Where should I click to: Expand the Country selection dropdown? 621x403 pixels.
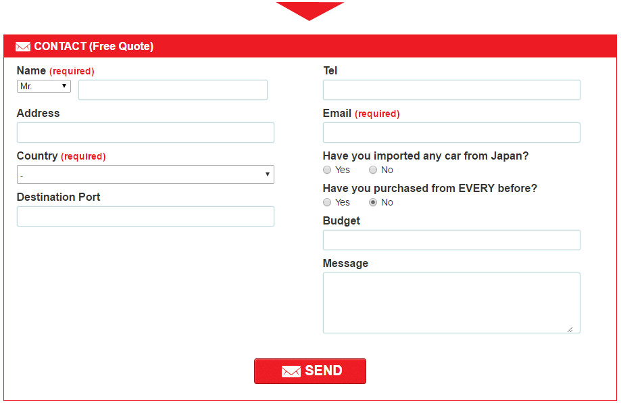[145, 174]
